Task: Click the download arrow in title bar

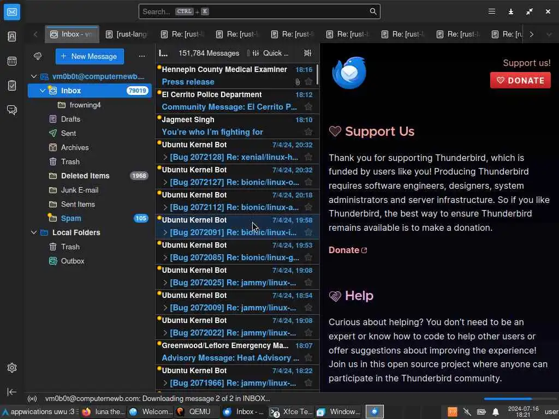Action: click(510, 11)
